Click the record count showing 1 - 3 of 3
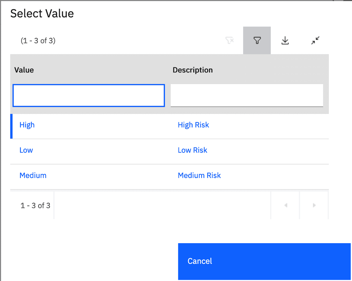The image size is (352, 281). tap(35, 205)
